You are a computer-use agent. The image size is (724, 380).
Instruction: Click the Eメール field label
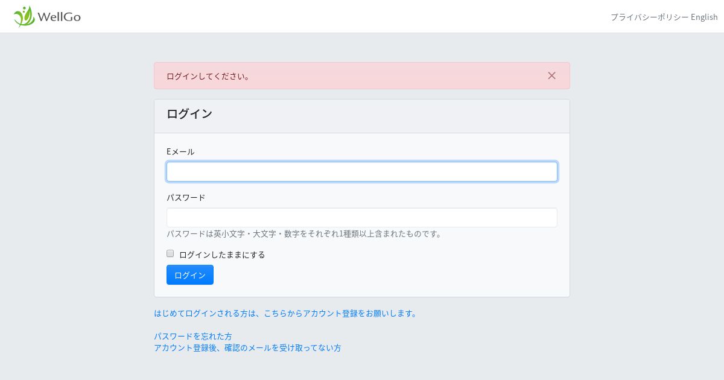coord(180,151)
